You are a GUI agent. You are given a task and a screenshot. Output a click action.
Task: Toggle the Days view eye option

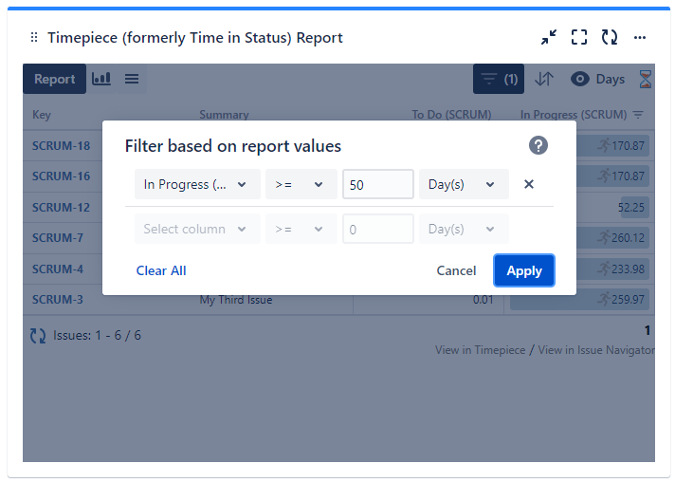pyautogui.click(x=597, y=79)
